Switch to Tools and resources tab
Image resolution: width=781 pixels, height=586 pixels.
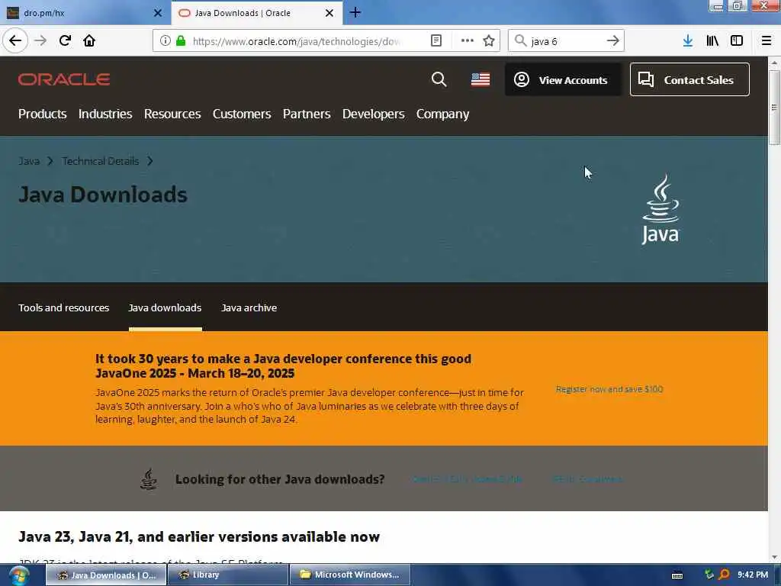point(64,307)
